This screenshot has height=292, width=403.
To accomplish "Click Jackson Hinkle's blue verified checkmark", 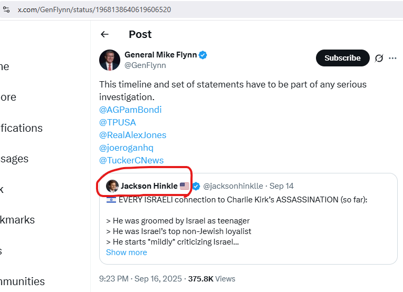I will (196, 186).
